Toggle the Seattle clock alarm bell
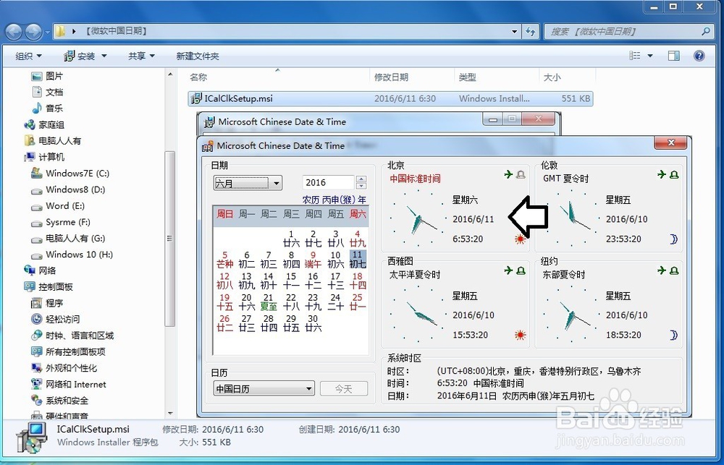This screenshot has height=465, width=724. pos(521,270)
